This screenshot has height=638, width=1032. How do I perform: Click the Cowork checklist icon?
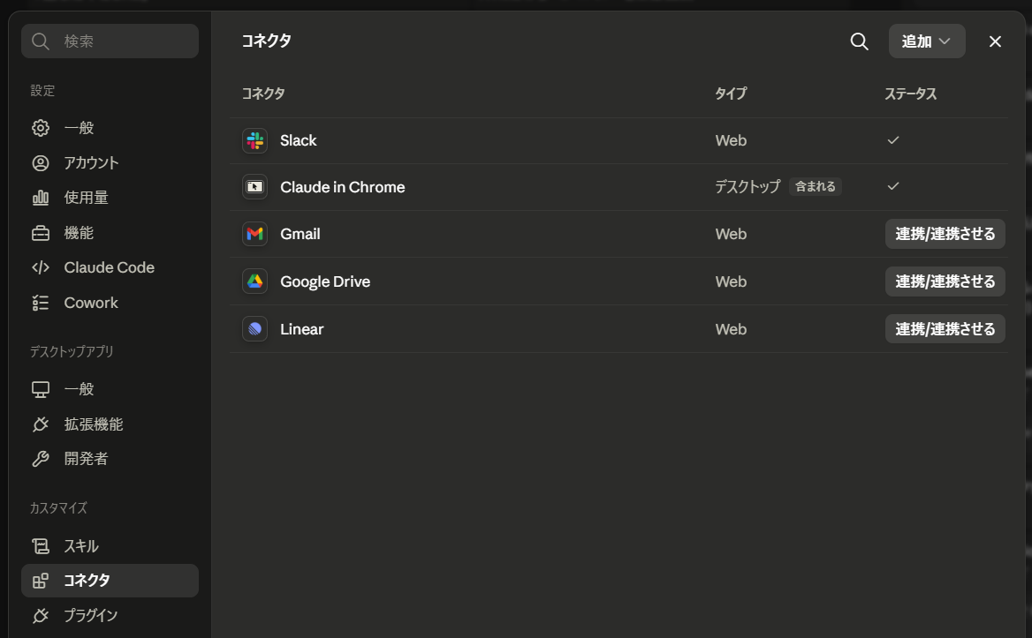click(41, 303)
